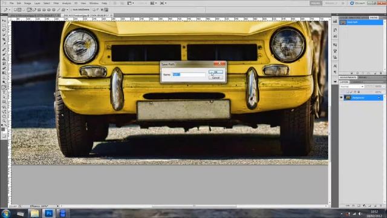Click the horizontal scrollbar below canvas

click(193, 206)
